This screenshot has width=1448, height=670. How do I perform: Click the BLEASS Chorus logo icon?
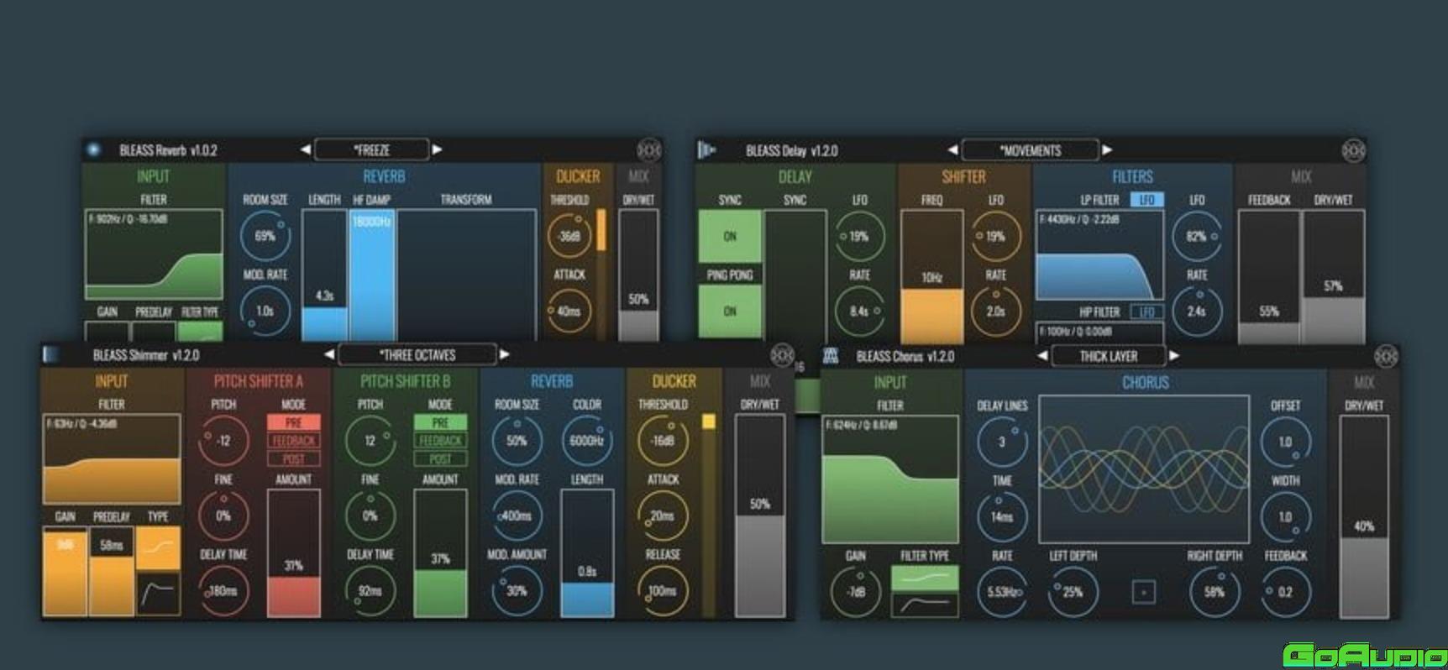click(x=831, y=356)
